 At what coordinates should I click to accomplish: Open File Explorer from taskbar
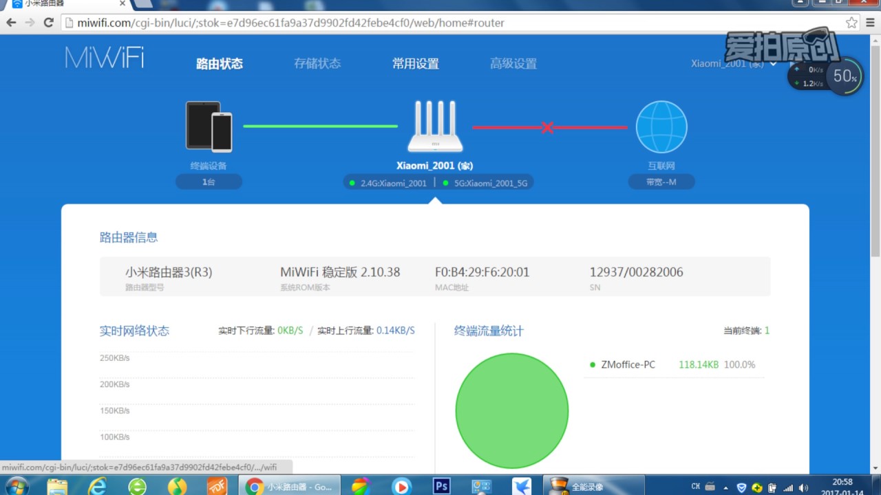(57, 486)
